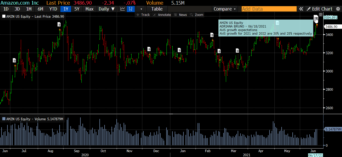
Task: Toggle News on the chart
Action: (x=180, y=15)
